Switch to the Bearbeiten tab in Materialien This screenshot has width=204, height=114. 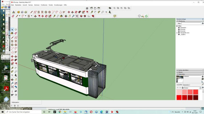(186, 85)
